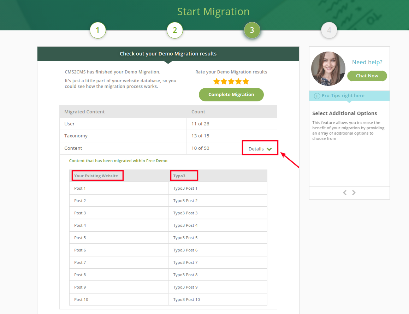This screenshot has width=409, height=314.
Task: Click the Need help? link
Action: click(x=367, y=62)
